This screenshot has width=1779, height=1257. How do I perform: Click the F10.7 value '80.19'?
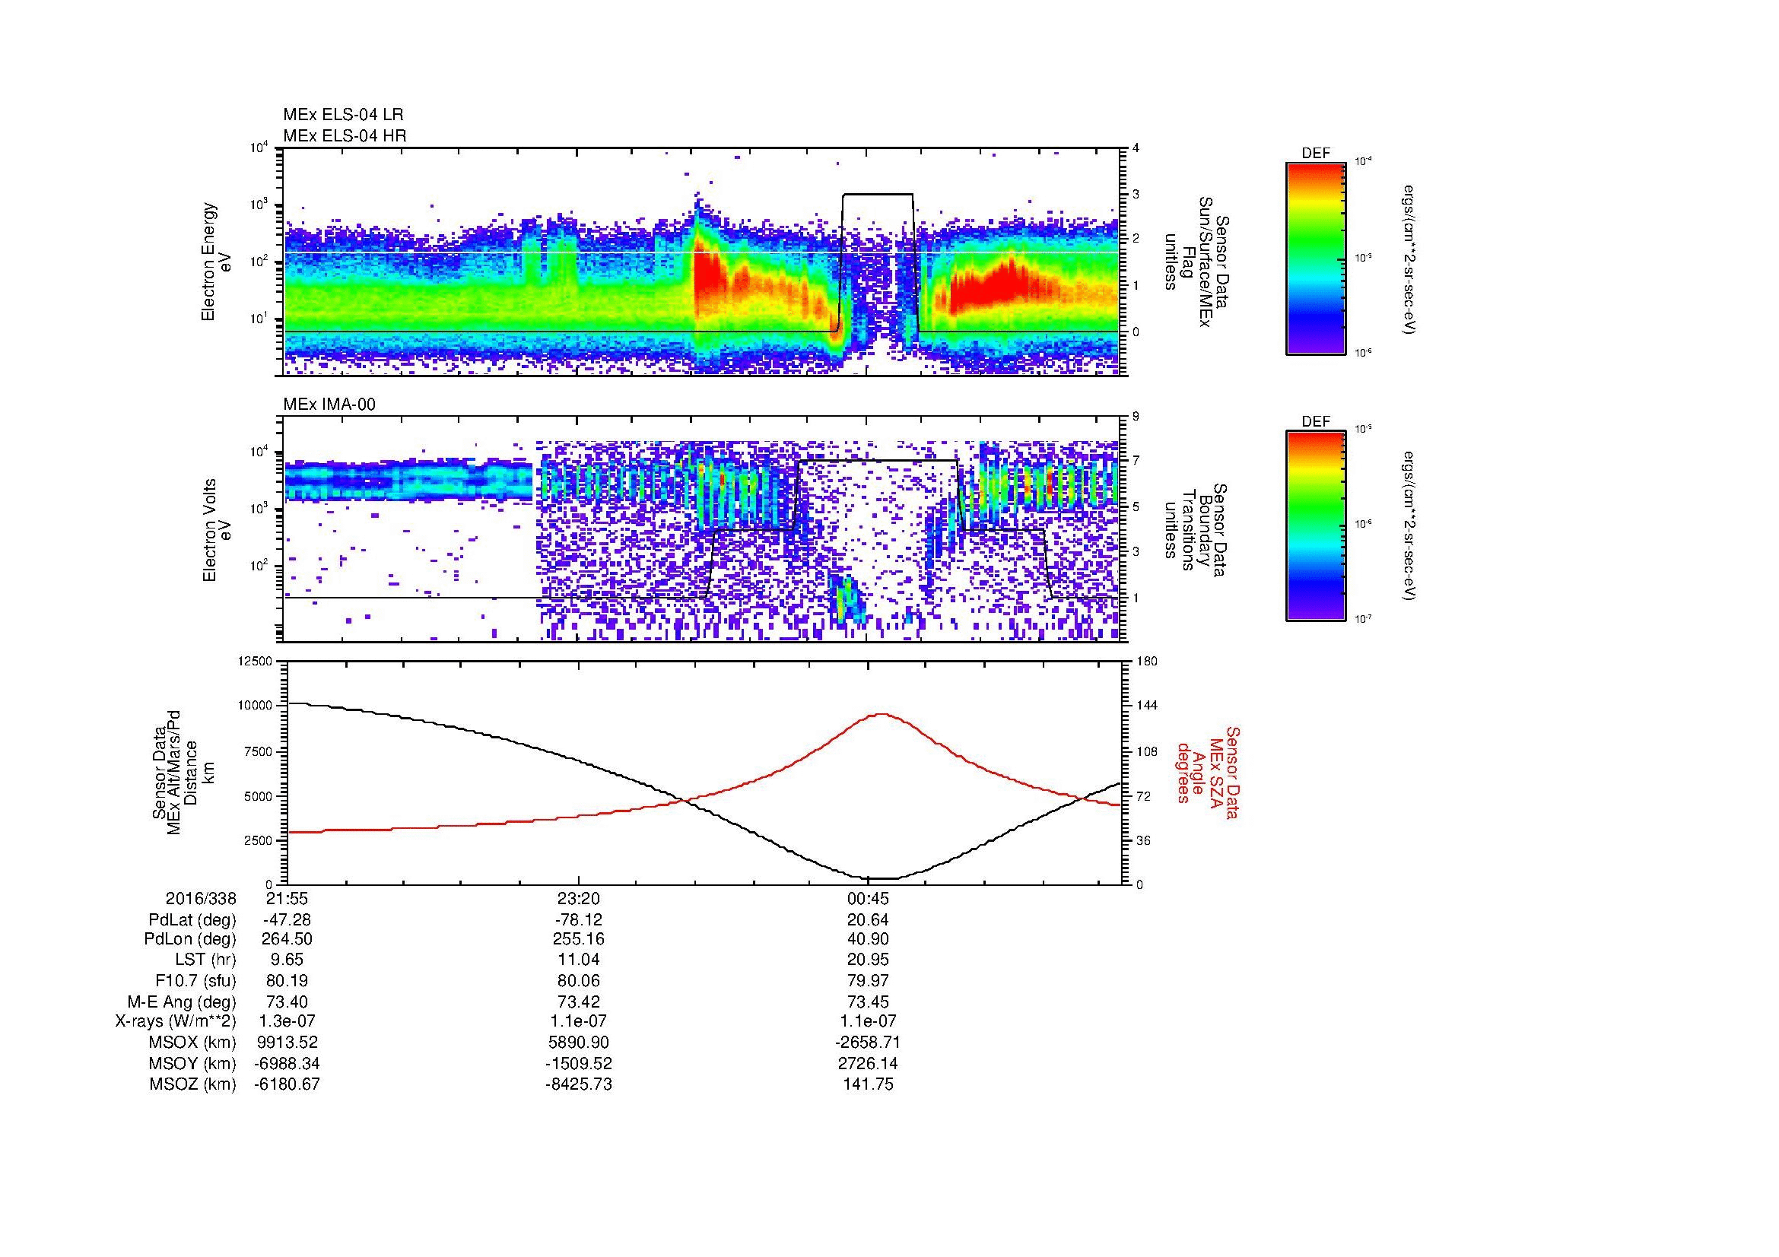tap(287, 981)
